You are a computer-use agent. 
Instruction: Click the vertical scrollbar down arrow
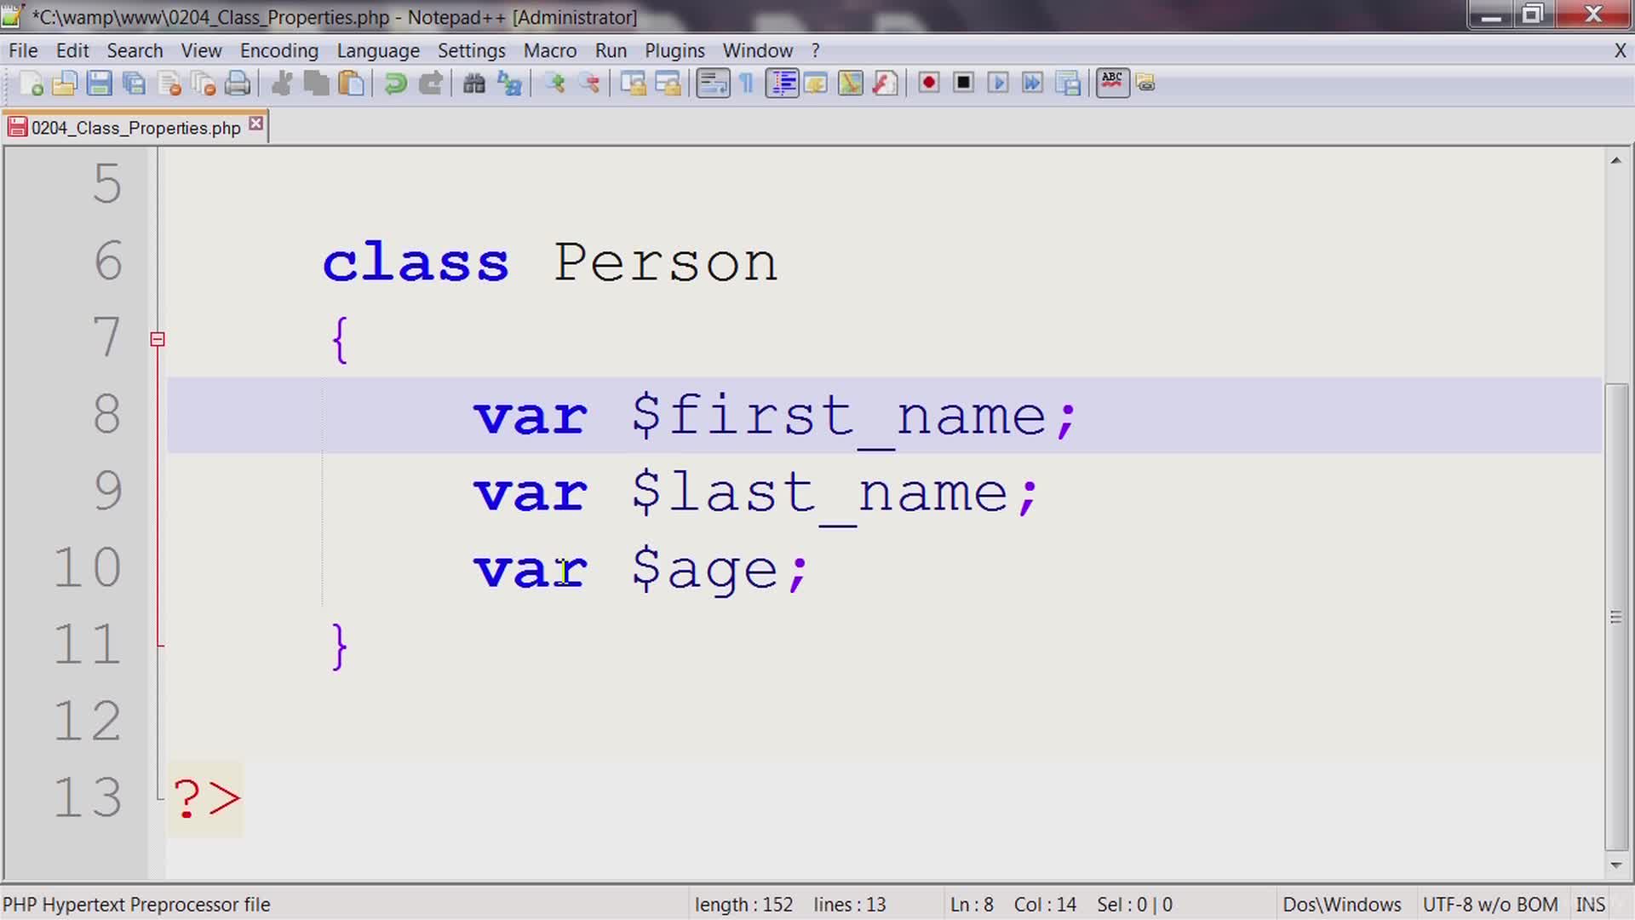1615,865
